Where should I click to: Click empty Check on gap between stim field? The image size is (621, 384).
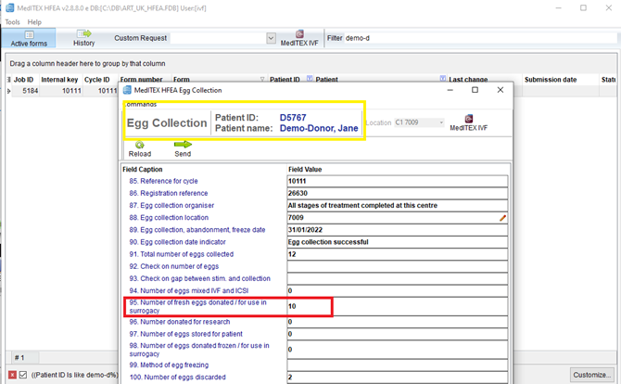398,278
